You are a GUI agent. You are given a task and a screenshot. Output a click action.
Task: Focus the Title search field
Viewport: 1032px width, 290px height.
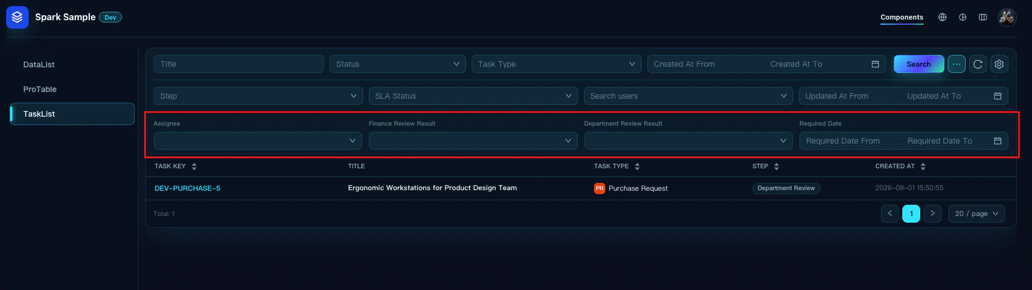click(239, 64)
